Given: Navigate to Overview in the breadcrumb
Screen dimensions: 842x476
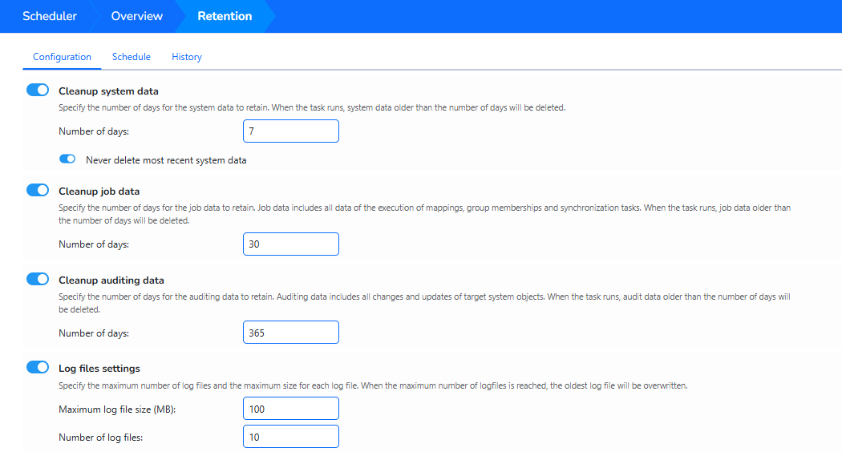Looking at the screenshot, I should pyautogui.click(x=137, y=16).
